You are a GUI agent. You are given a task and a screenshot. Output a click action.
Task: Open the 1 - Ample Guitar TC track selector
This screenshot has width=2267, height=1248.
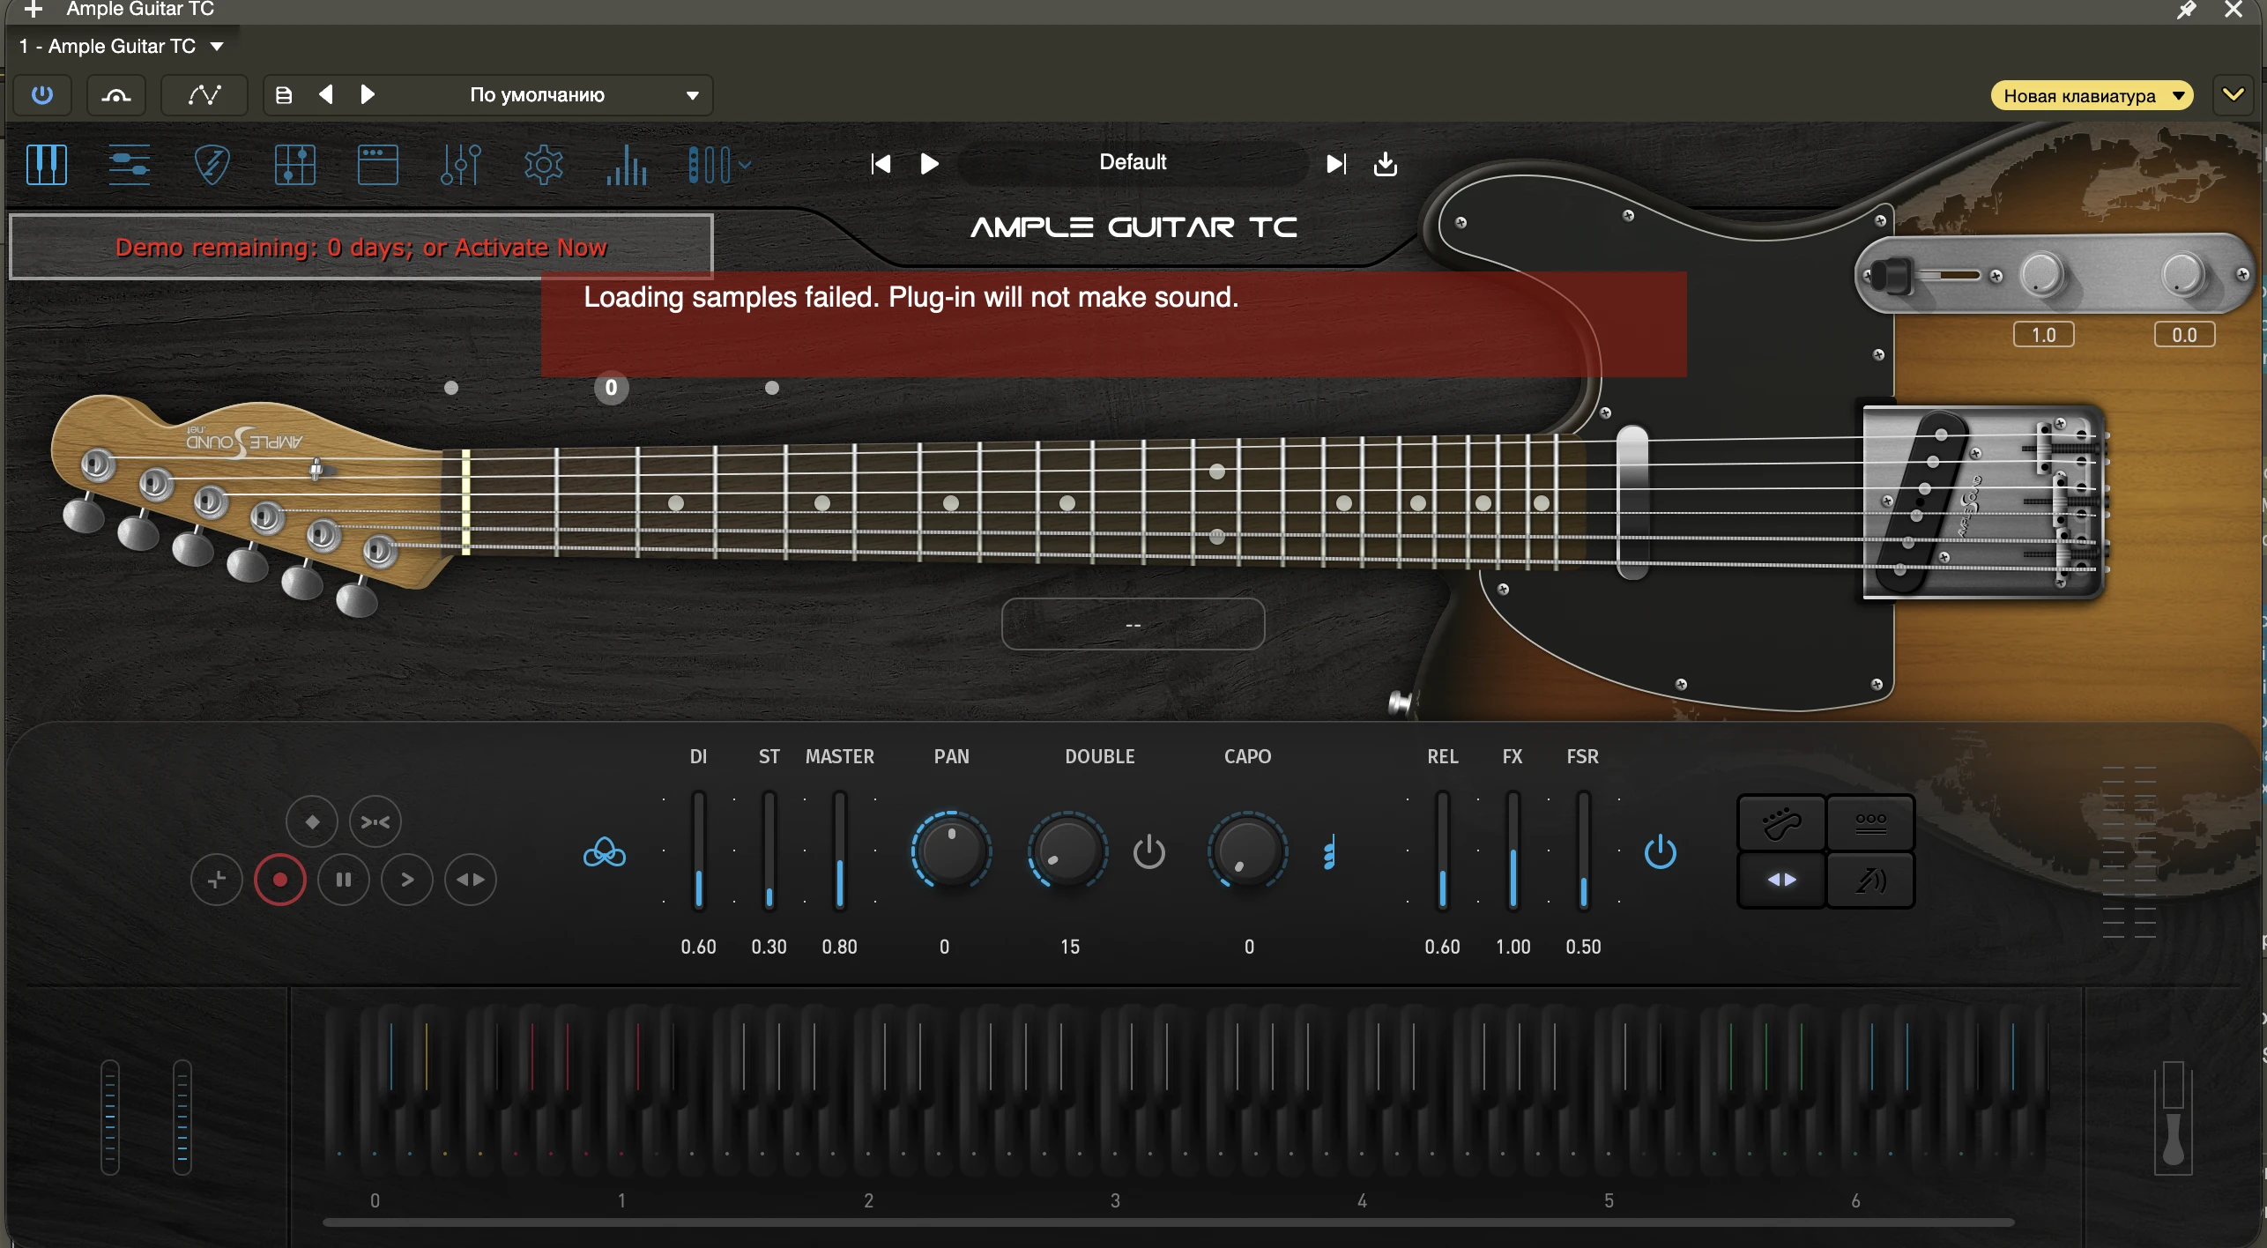pos(122,46)
